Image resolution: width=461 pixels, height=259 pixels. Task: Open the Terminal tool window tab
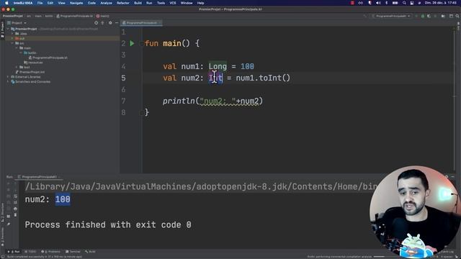(x=73, y=252)
